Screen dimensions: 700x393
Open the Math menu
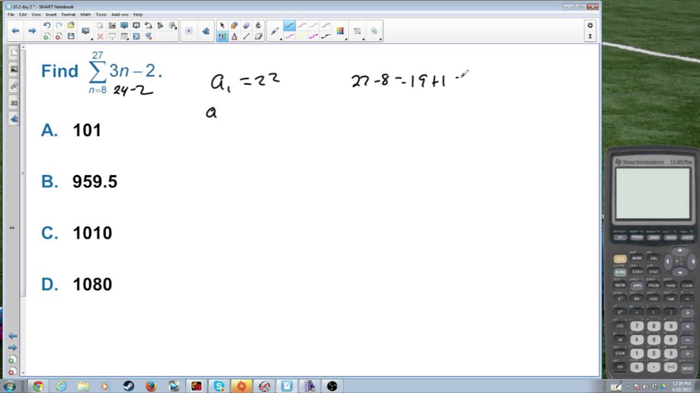point(85,15)
